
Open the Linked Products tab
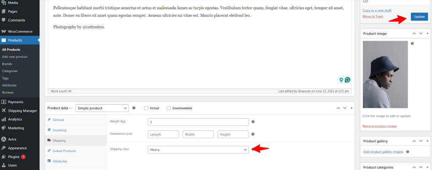pyautogui.click(x=64, y=151)
